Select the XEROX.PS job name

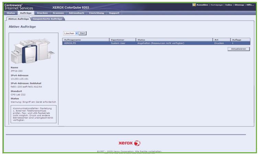[x=70, y=43]
